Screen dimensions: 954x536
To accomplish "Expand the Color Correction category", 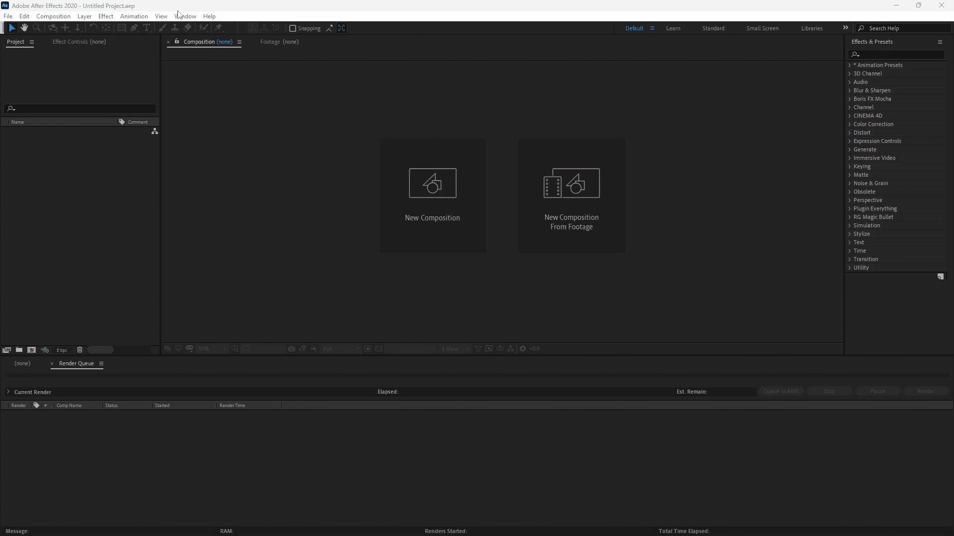I will tap(850, 124).
